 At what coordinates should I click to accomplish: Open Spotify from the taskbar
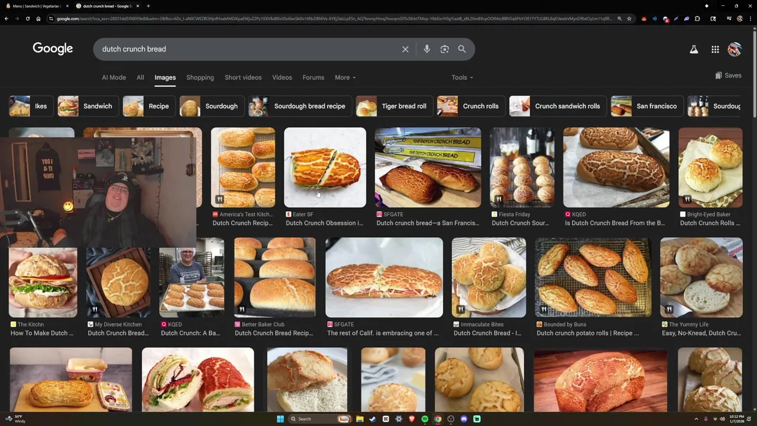tap(425, 419)
